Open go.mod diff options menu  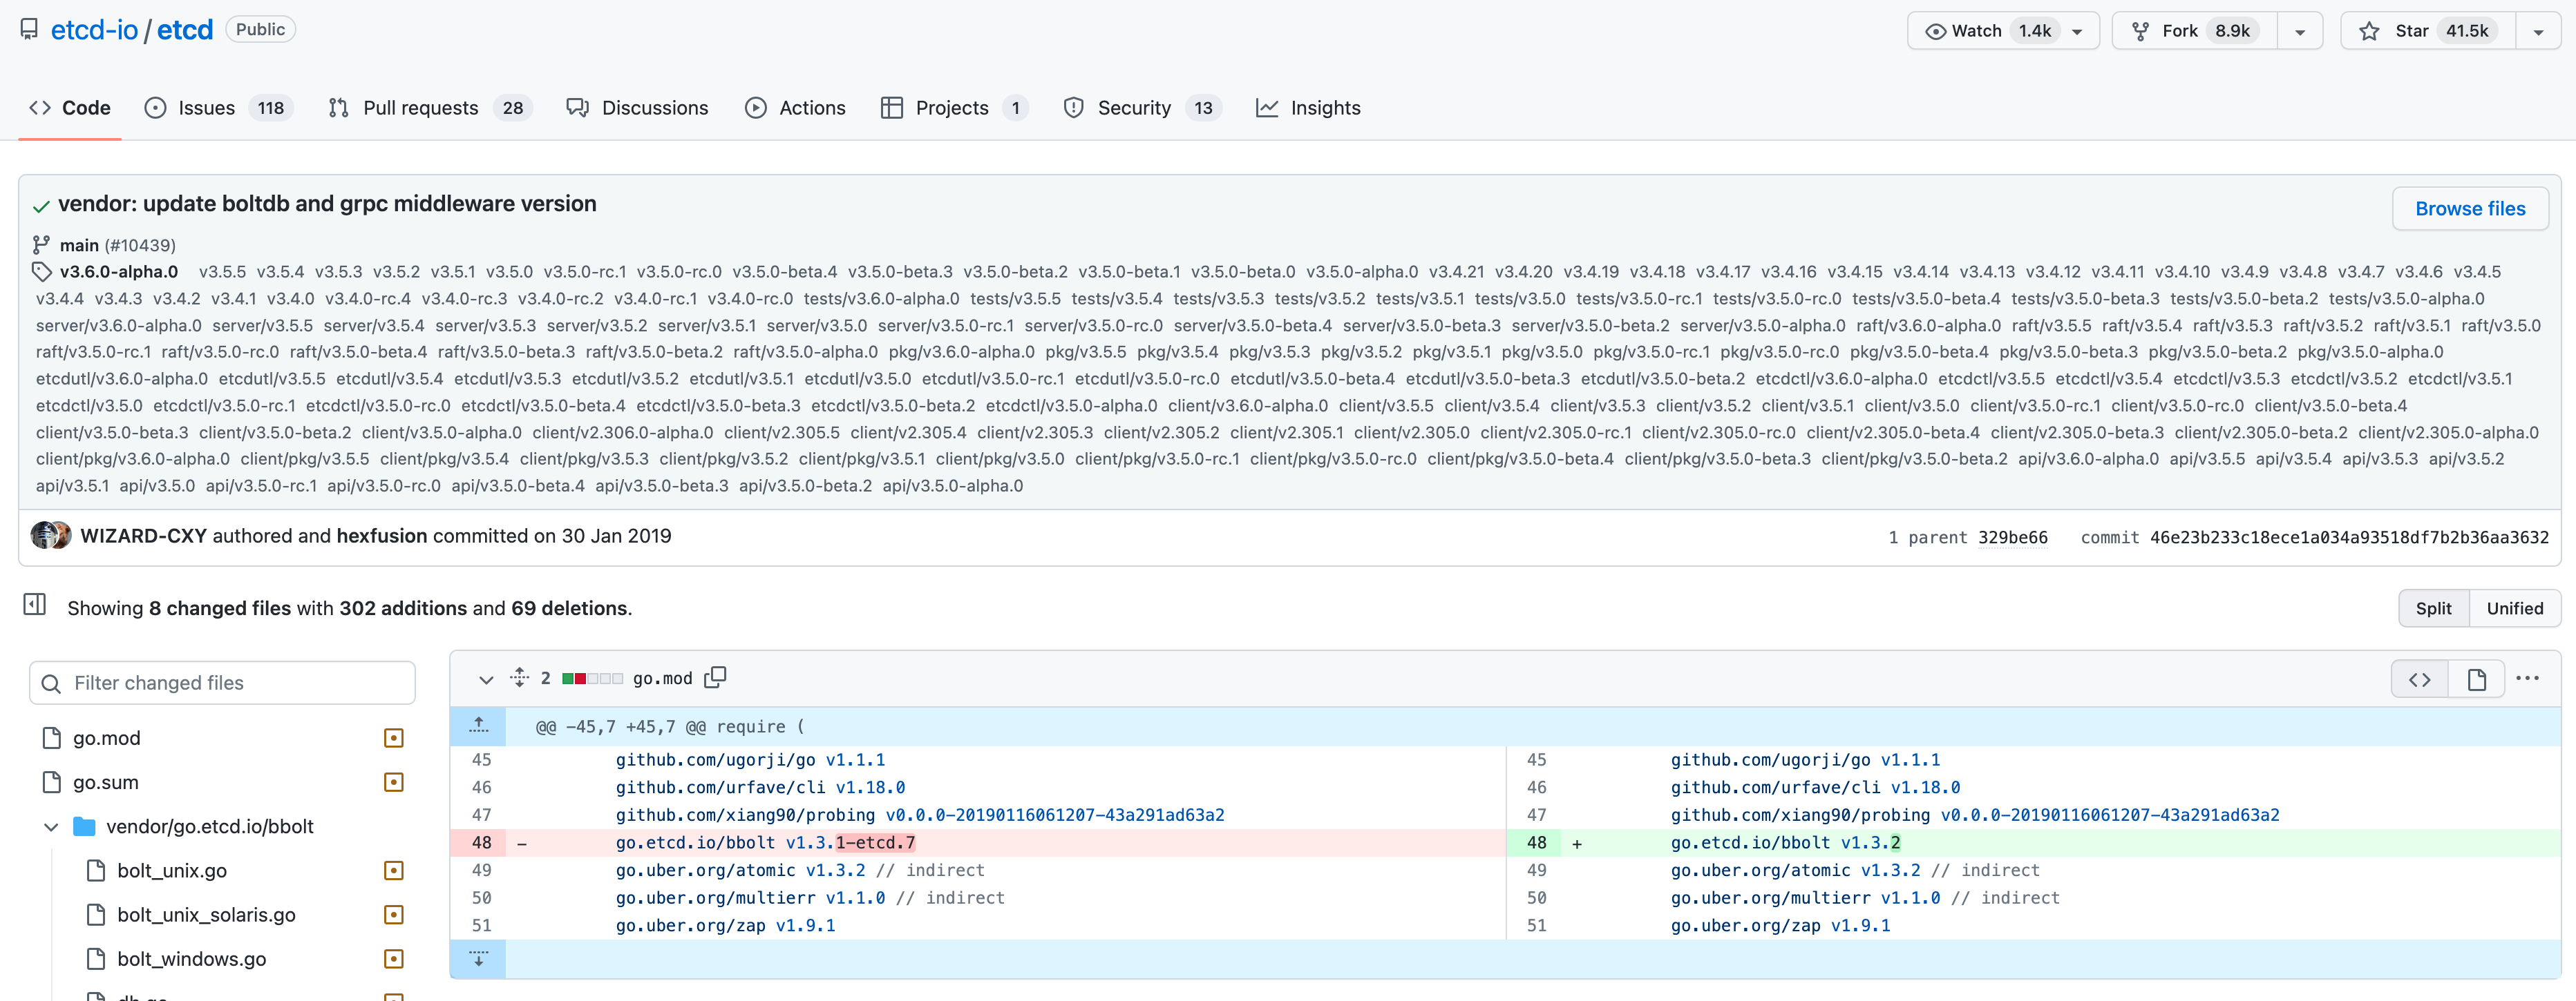tap(2527, 679)
